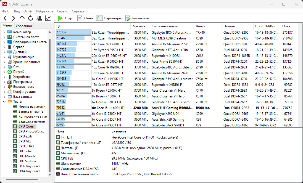Start the benchmark with the green Старт button
303x183 pixels.
[66, 18]
